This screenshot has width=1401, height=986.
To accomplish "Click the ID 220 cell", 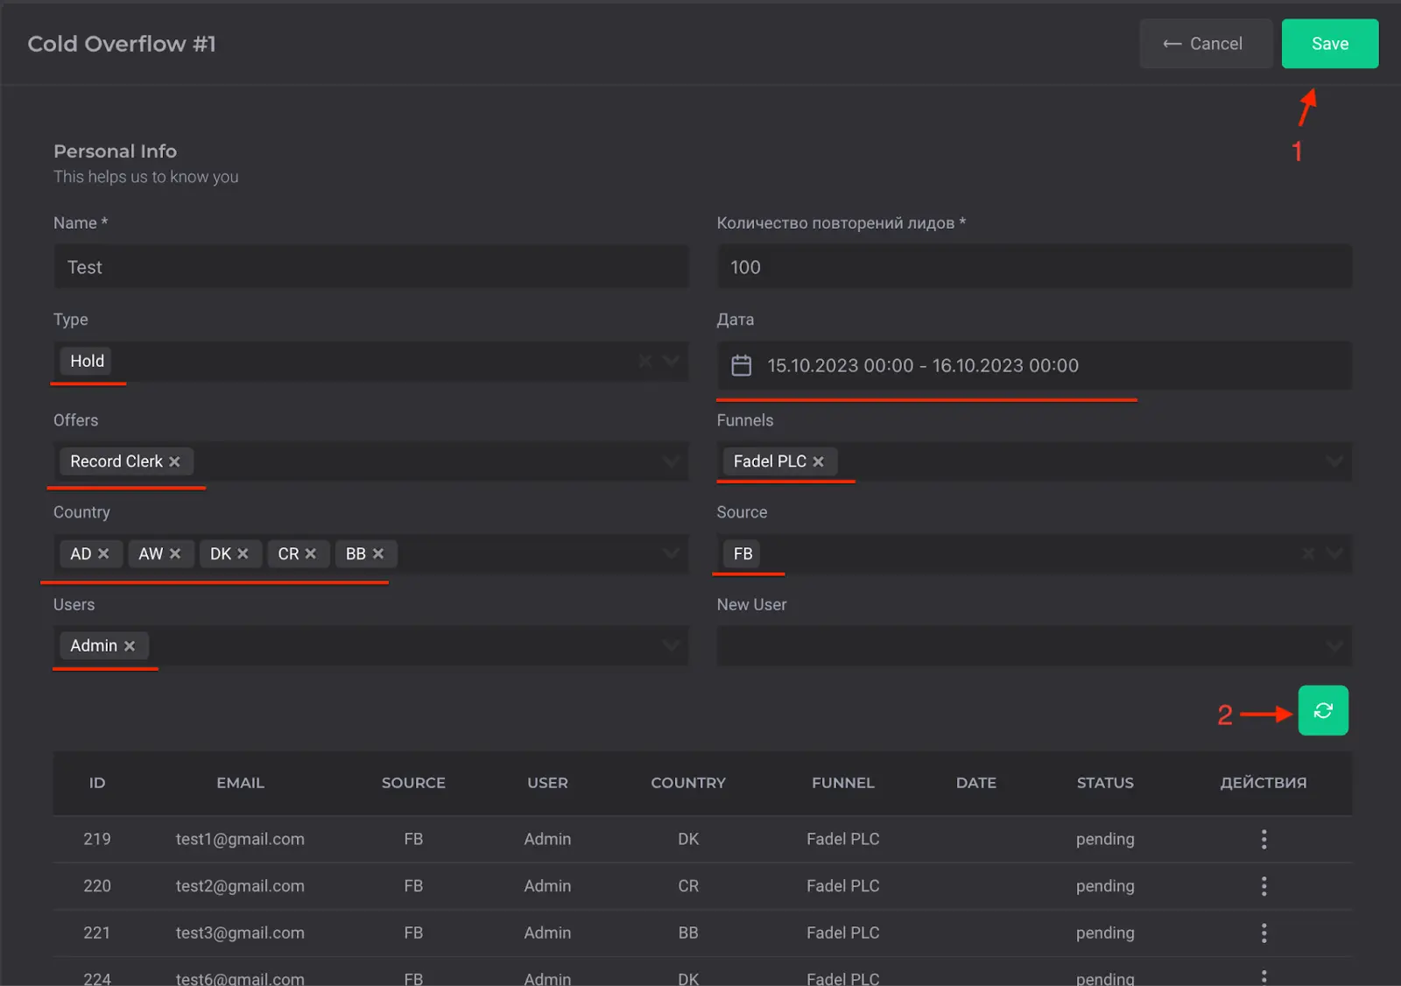I will 97,886.
